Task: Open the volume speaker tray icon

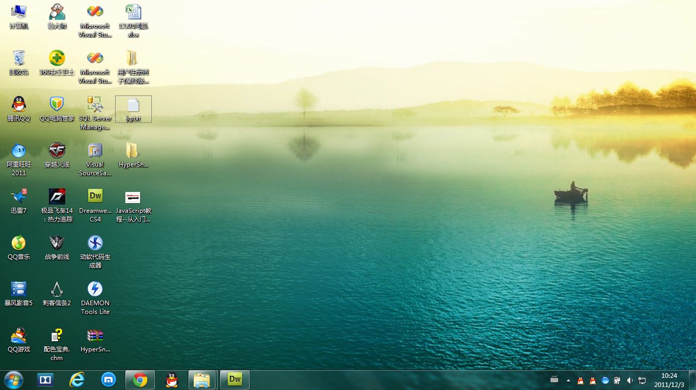Action: click(x=630, y=380)
